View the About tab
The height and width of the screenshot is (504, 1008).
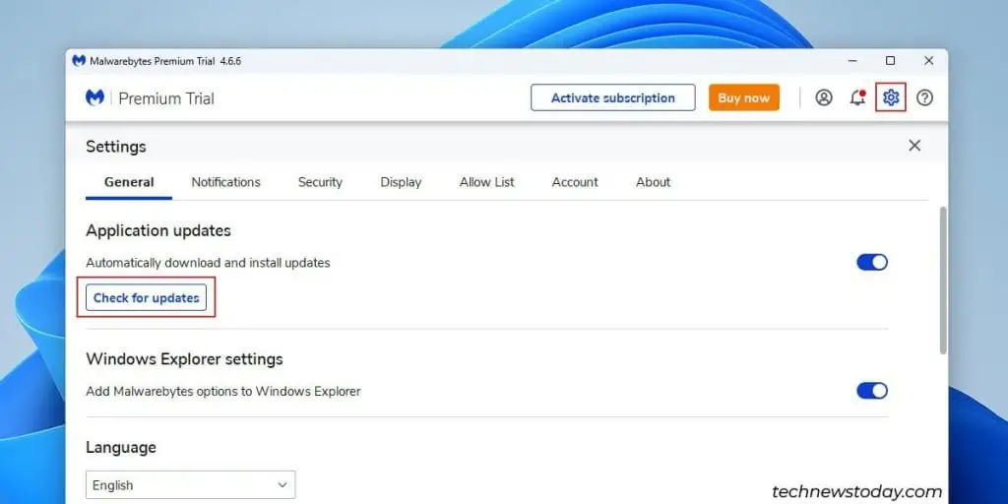(x=654, y=182)
